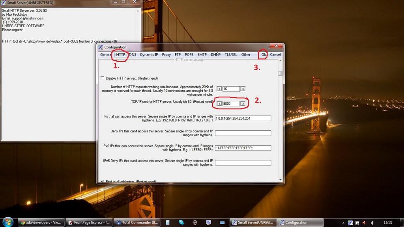The image size is (404, 227).
Task: Click 'HTTP Root dir' log line
Action: [60, 41]
